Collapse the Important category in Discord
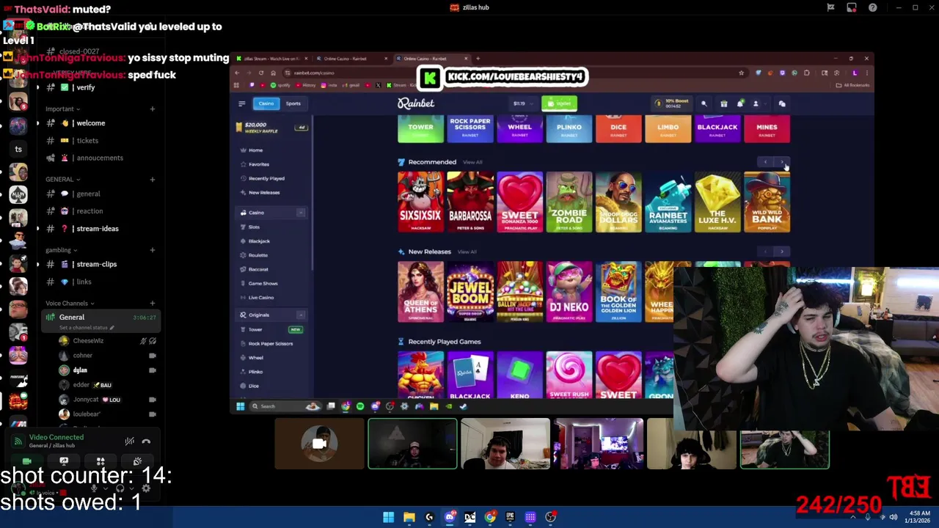The width and height of the screenshot is (939, 528). tap(63, 109)
